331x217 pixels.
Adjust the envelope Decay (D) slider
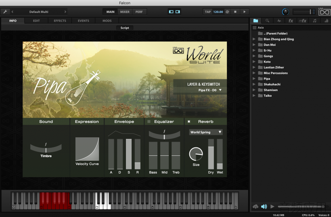click(x=120, y=154)
